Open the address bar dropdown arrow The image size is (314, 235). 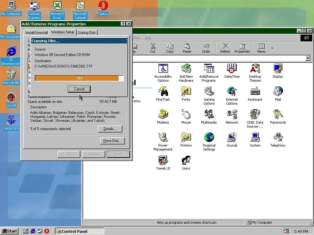coord(308,58)
